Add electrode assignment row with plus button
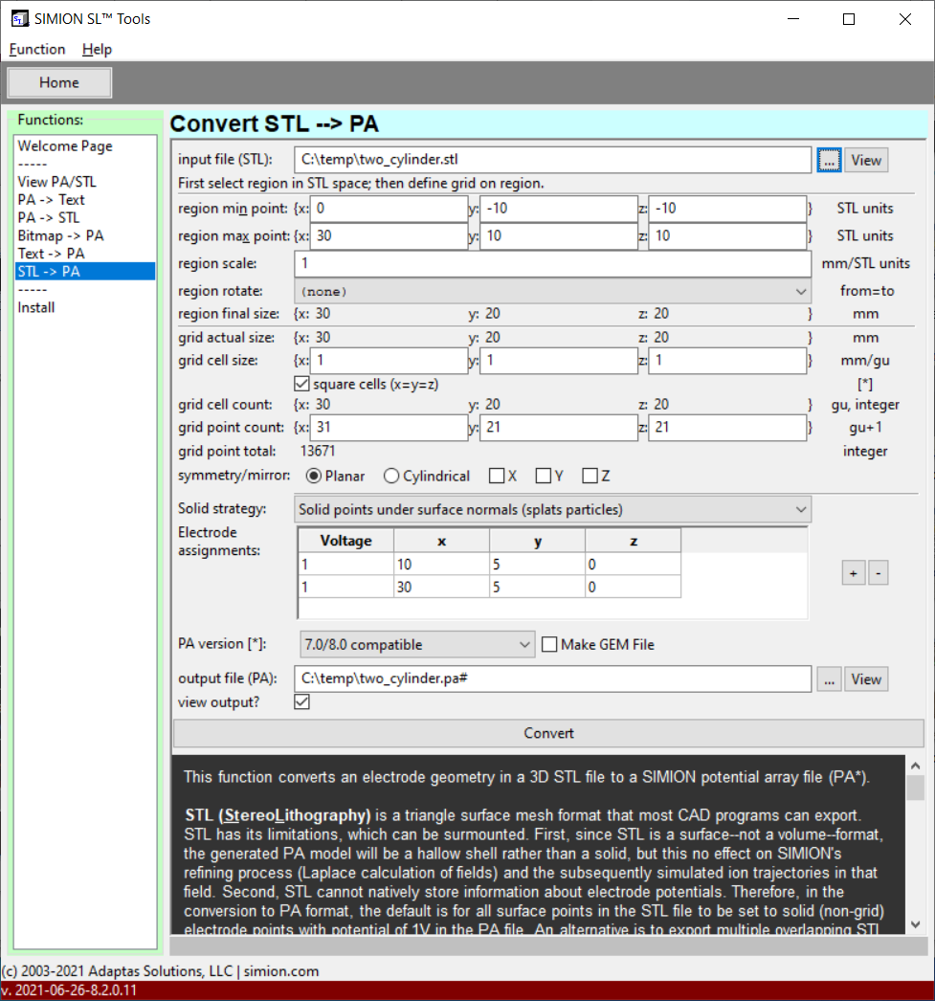Viewport: 935px width, 1001px height. point(854,573)
